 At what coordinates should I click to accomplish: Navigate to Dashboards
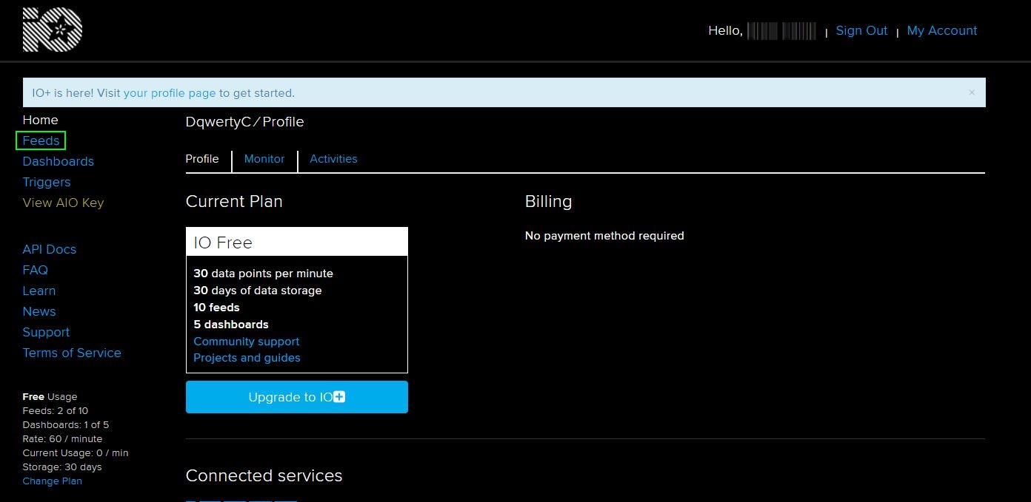tap(58, 161)
